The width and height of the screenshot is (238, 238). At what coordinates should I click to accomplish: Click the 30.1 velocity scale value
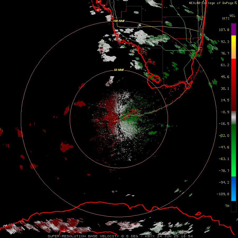225,89
